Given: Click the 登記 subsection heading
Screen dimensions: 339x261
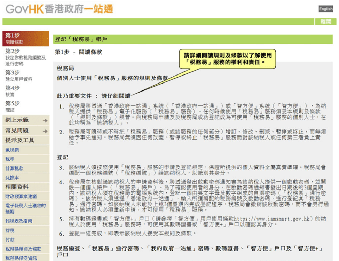Looking at the screenshot, I should pyautogui.click(x=63, y=157).
